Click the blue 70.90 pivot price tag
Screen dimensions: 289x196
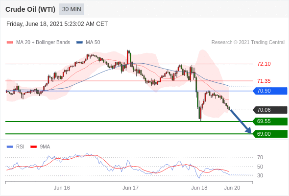270,91
